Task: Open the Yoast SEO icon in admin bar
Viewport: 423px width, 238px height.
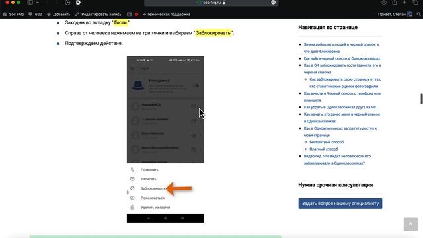Action: pyautogui.click(x=130, y=14)
